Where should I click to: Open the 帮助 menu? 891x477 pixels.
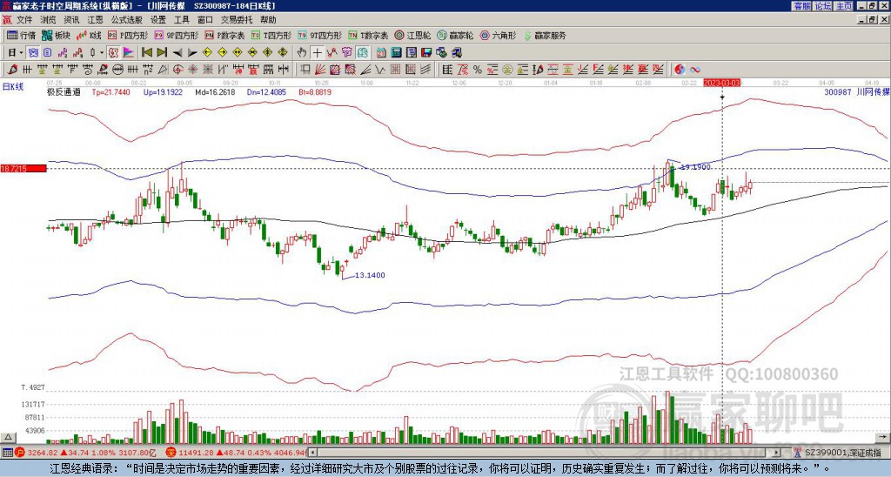point(268,20)
